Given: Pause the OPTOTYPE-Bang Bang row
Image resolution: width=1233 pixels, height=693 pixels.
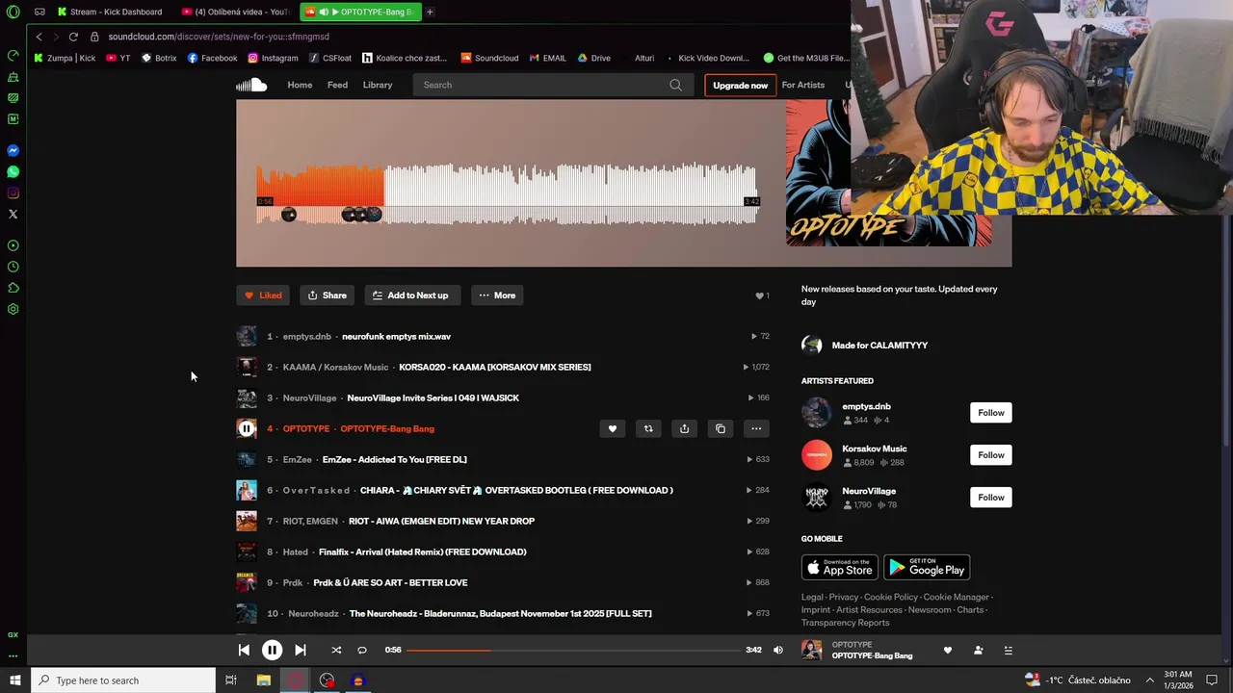Looking at the screenshot, I should [x=247, y=428].
